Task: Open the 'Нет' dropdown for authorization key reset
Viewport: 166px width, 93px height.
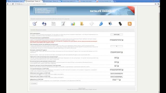Action: 116,58
